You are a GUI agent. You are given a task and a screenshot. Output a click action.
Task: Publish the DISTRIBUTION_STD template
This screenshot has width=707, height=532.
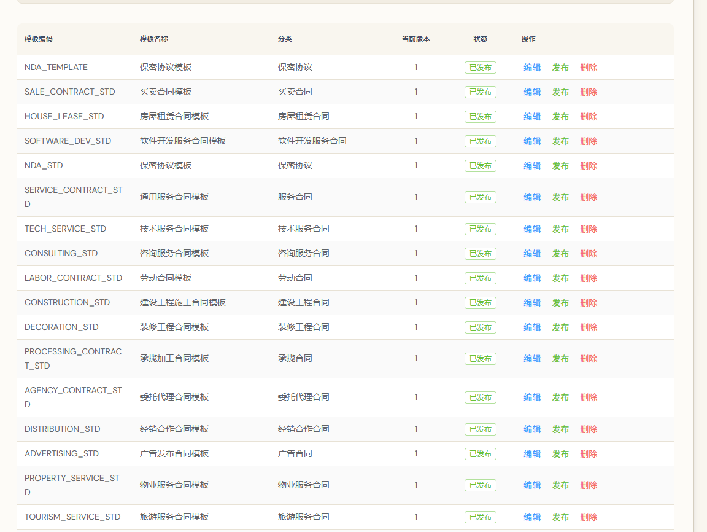[560, 429]
